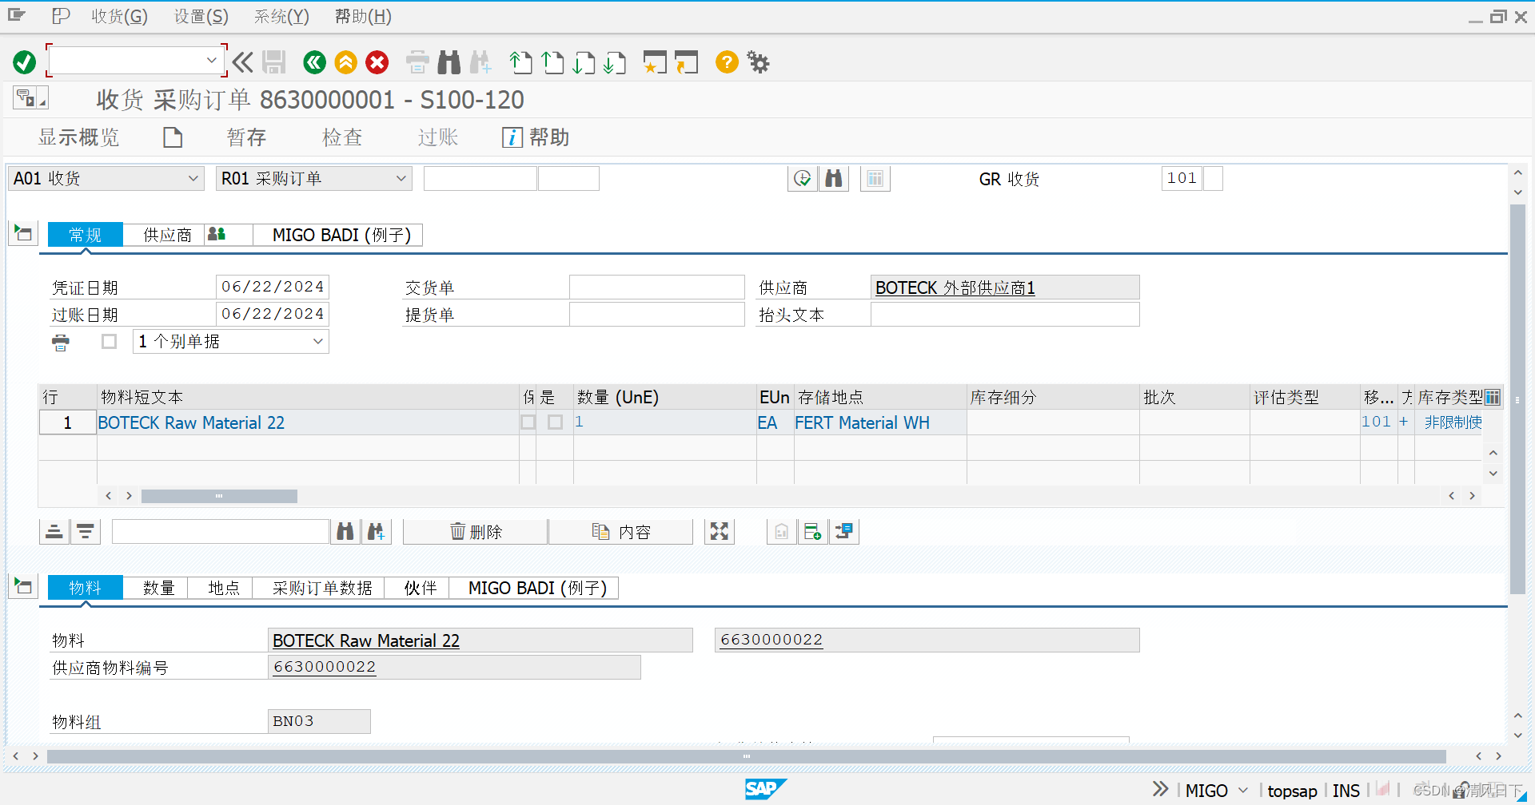
Task: Click the 暂存 hold button
Action: coord(246,137)
